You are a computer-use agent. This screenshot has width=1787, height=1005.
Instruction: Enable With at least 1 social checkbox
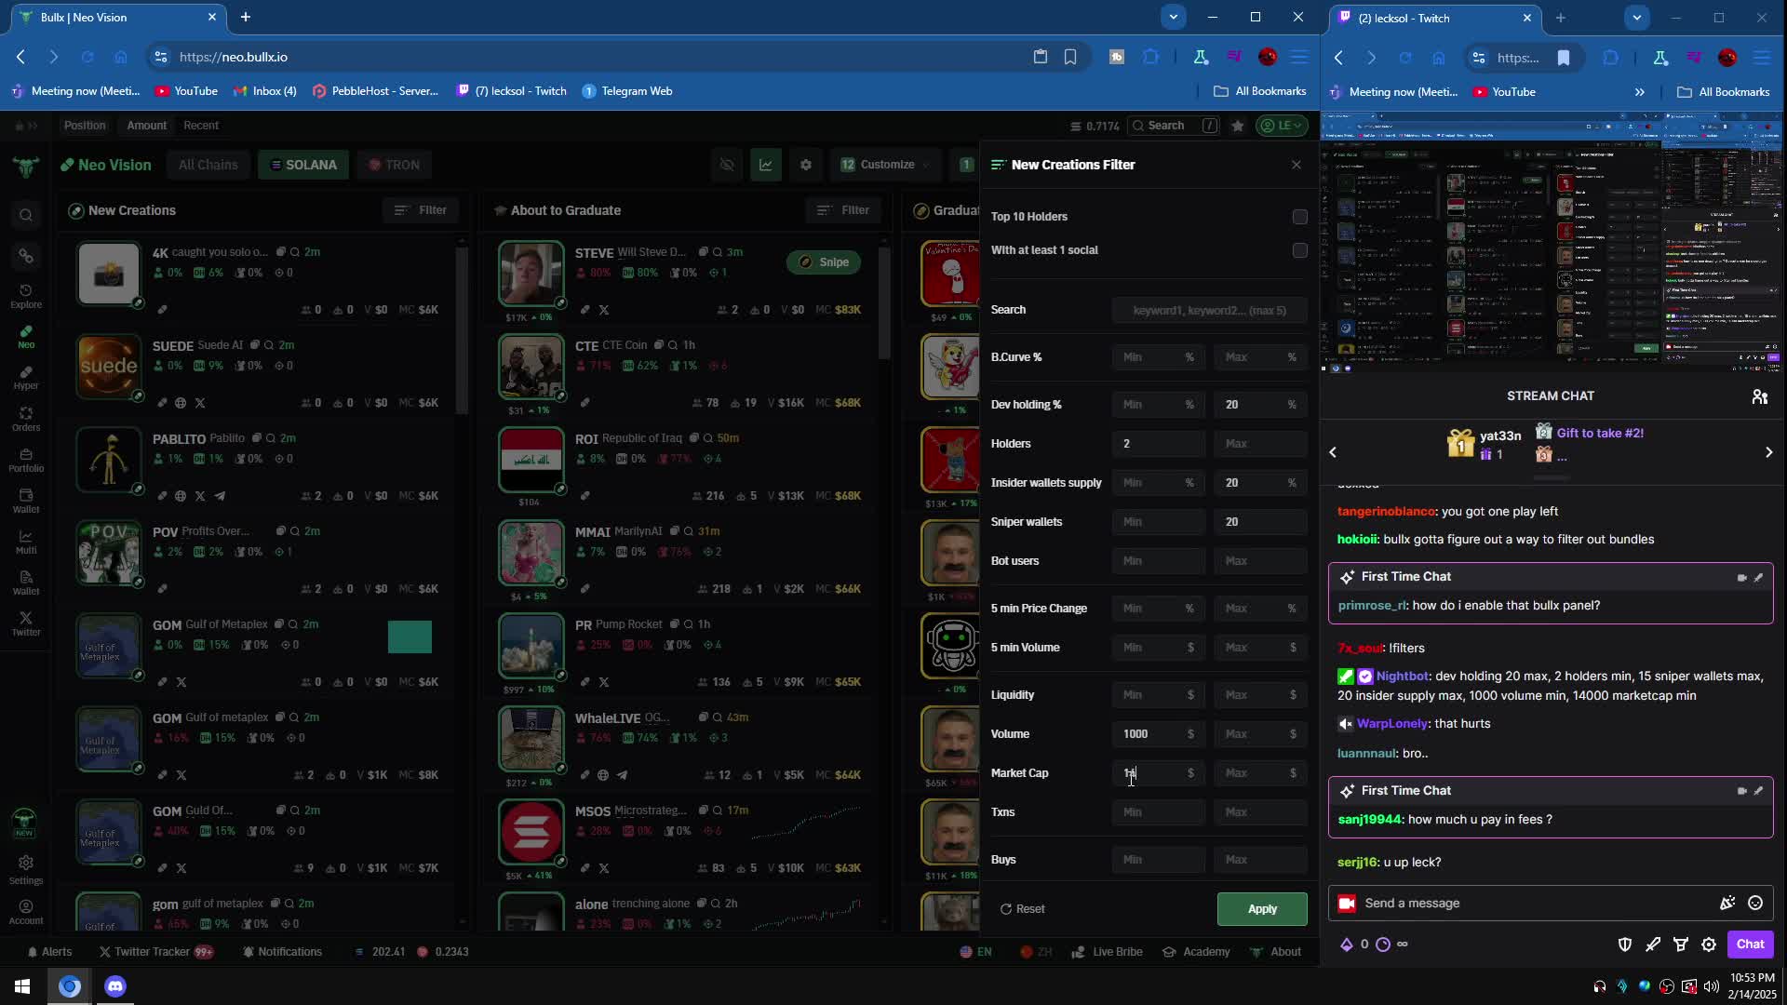[1299, 250]
